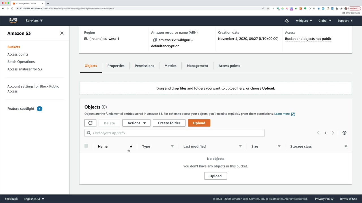Reload the page in the browser

[12, 8]
